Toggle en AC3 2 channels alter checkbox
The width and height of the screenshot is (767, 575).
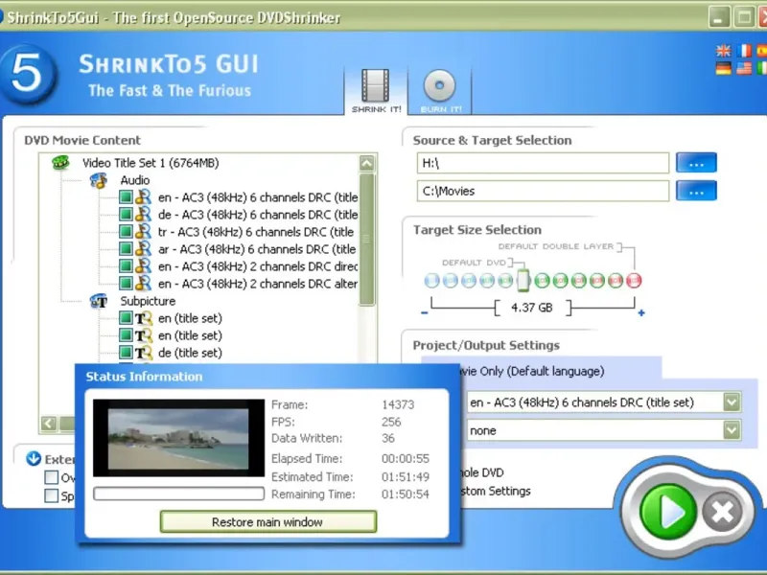pos(126,283)
